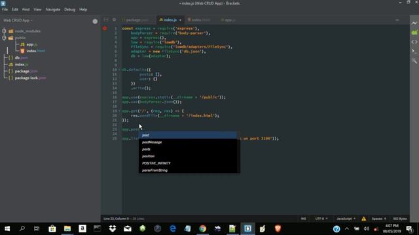Switch to the app.js editor tab
419x235 pixels.
228,20
